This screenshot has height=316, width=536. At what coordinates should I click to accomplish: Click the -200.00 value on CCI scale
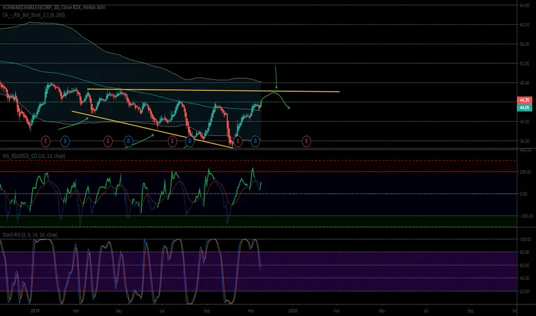[x=526, y=216]
